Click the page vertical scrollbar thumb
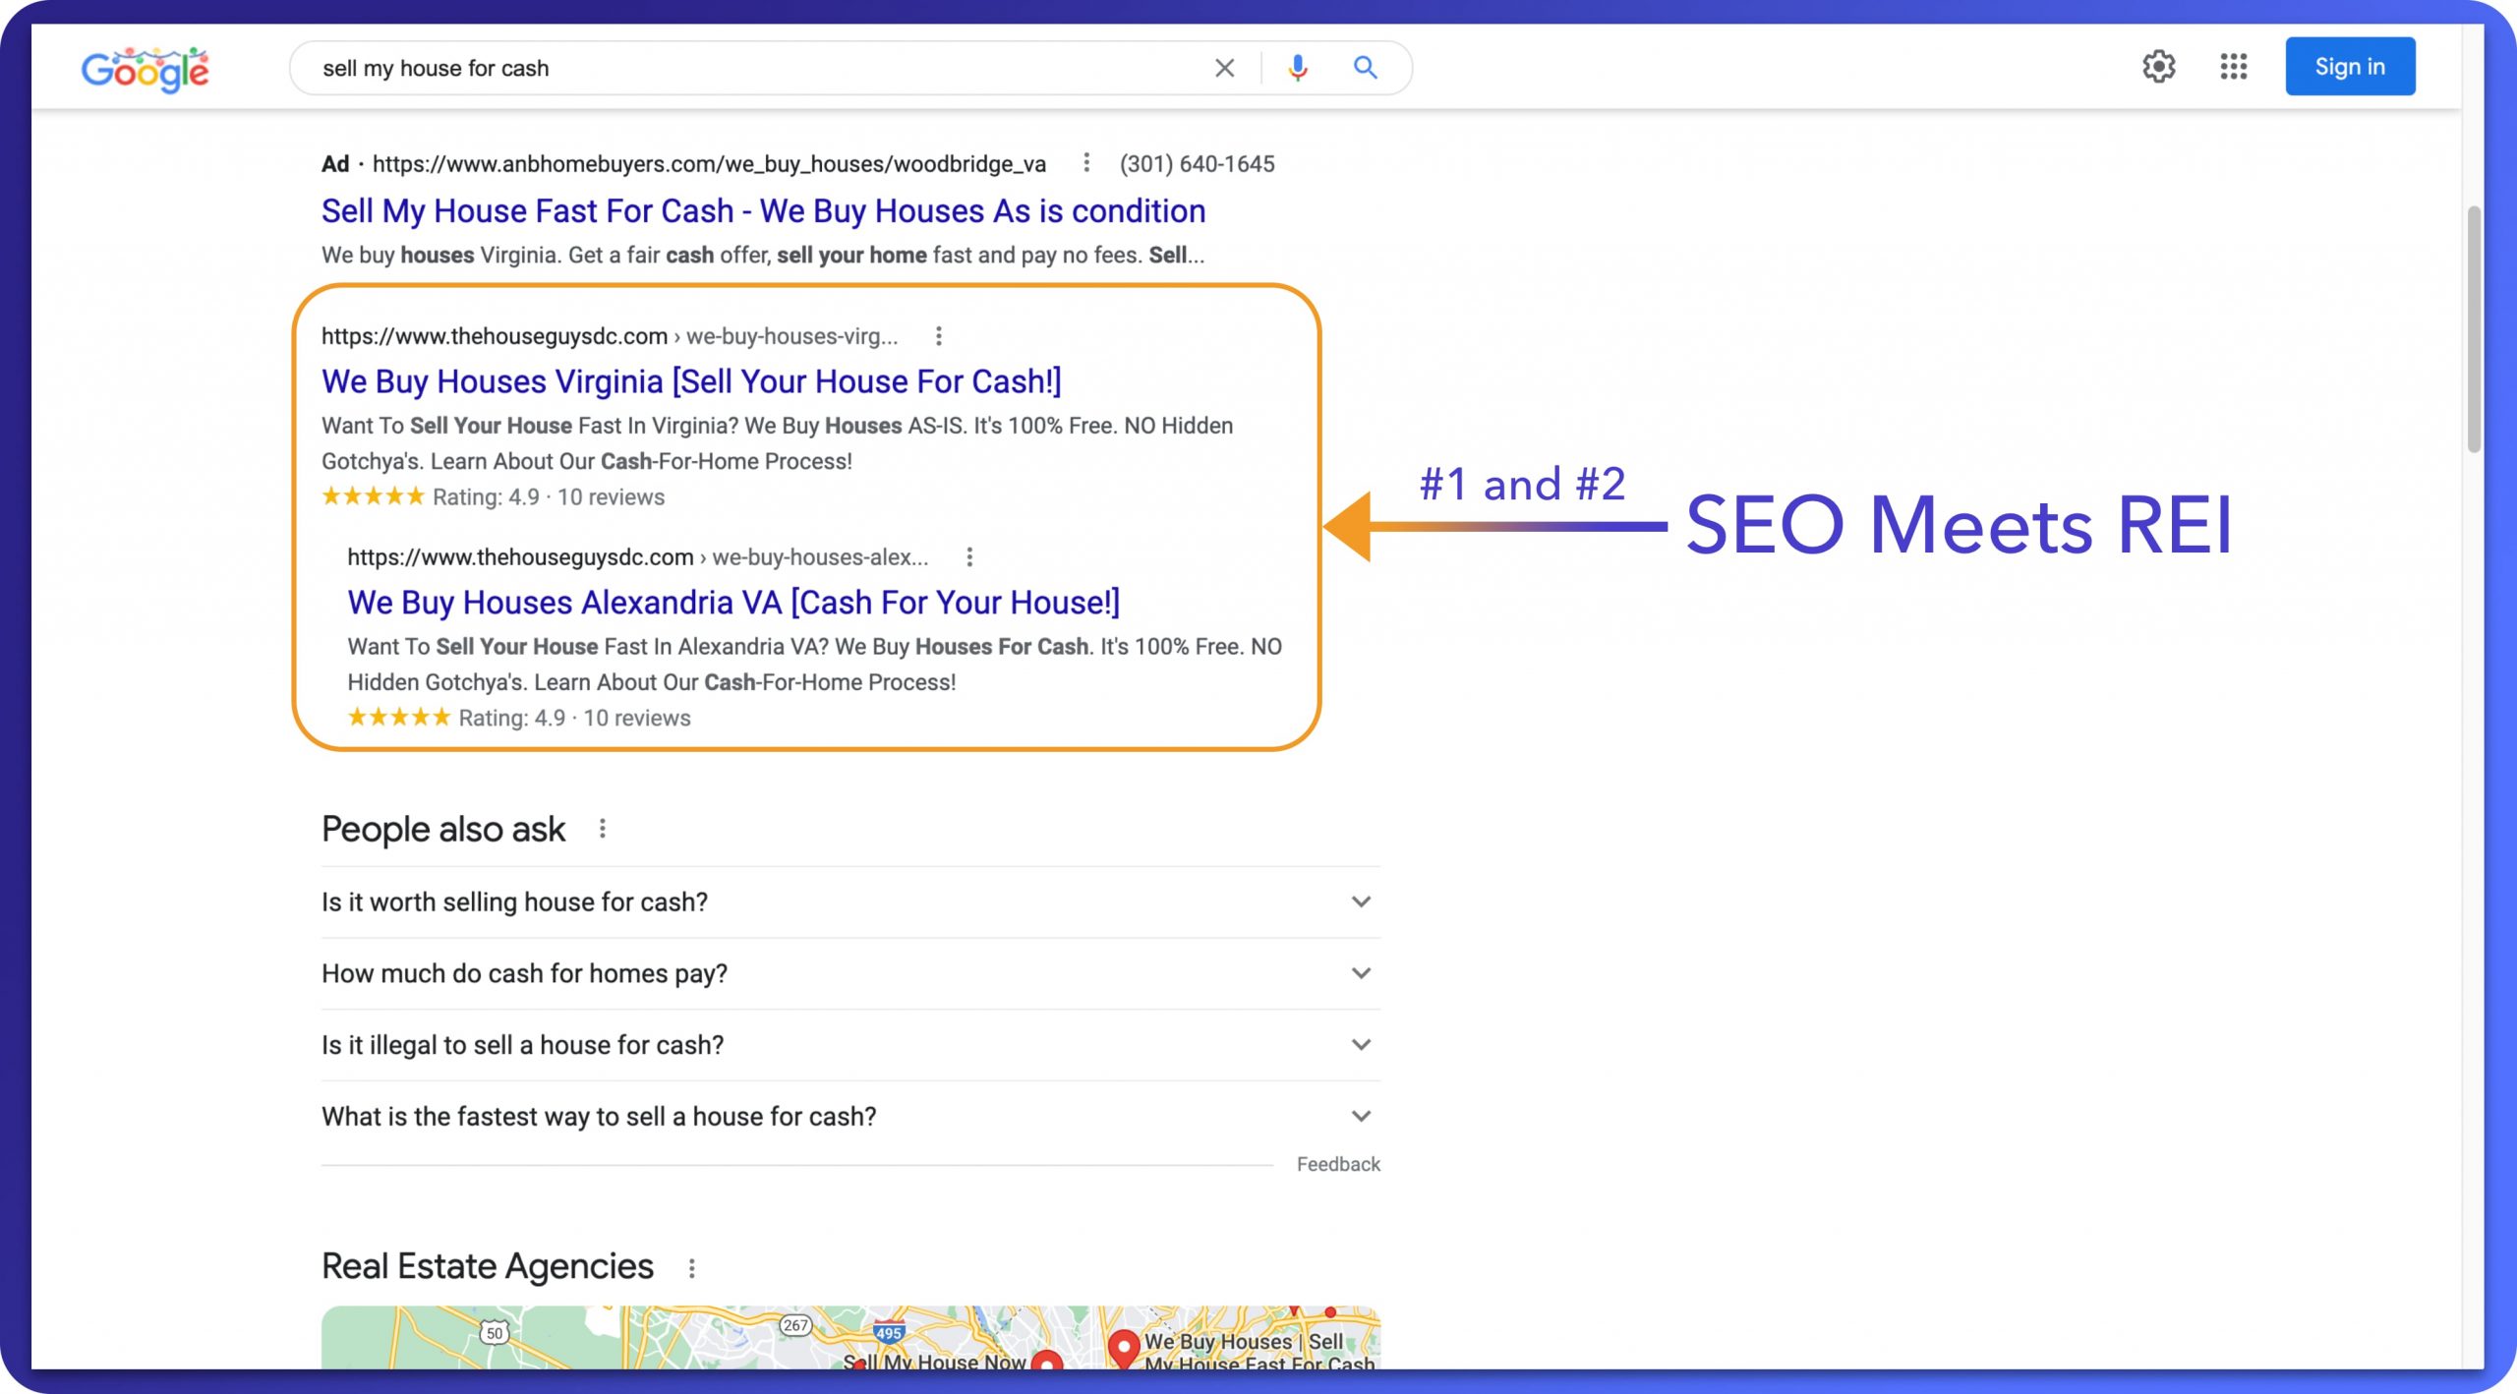 coord(2474,329)
